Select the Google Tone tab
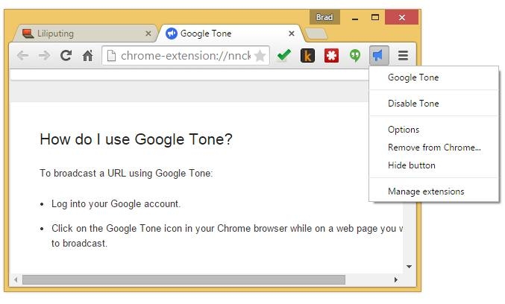Image resolution: width=505 pixels, height=304 pixels. coord(230,34)
